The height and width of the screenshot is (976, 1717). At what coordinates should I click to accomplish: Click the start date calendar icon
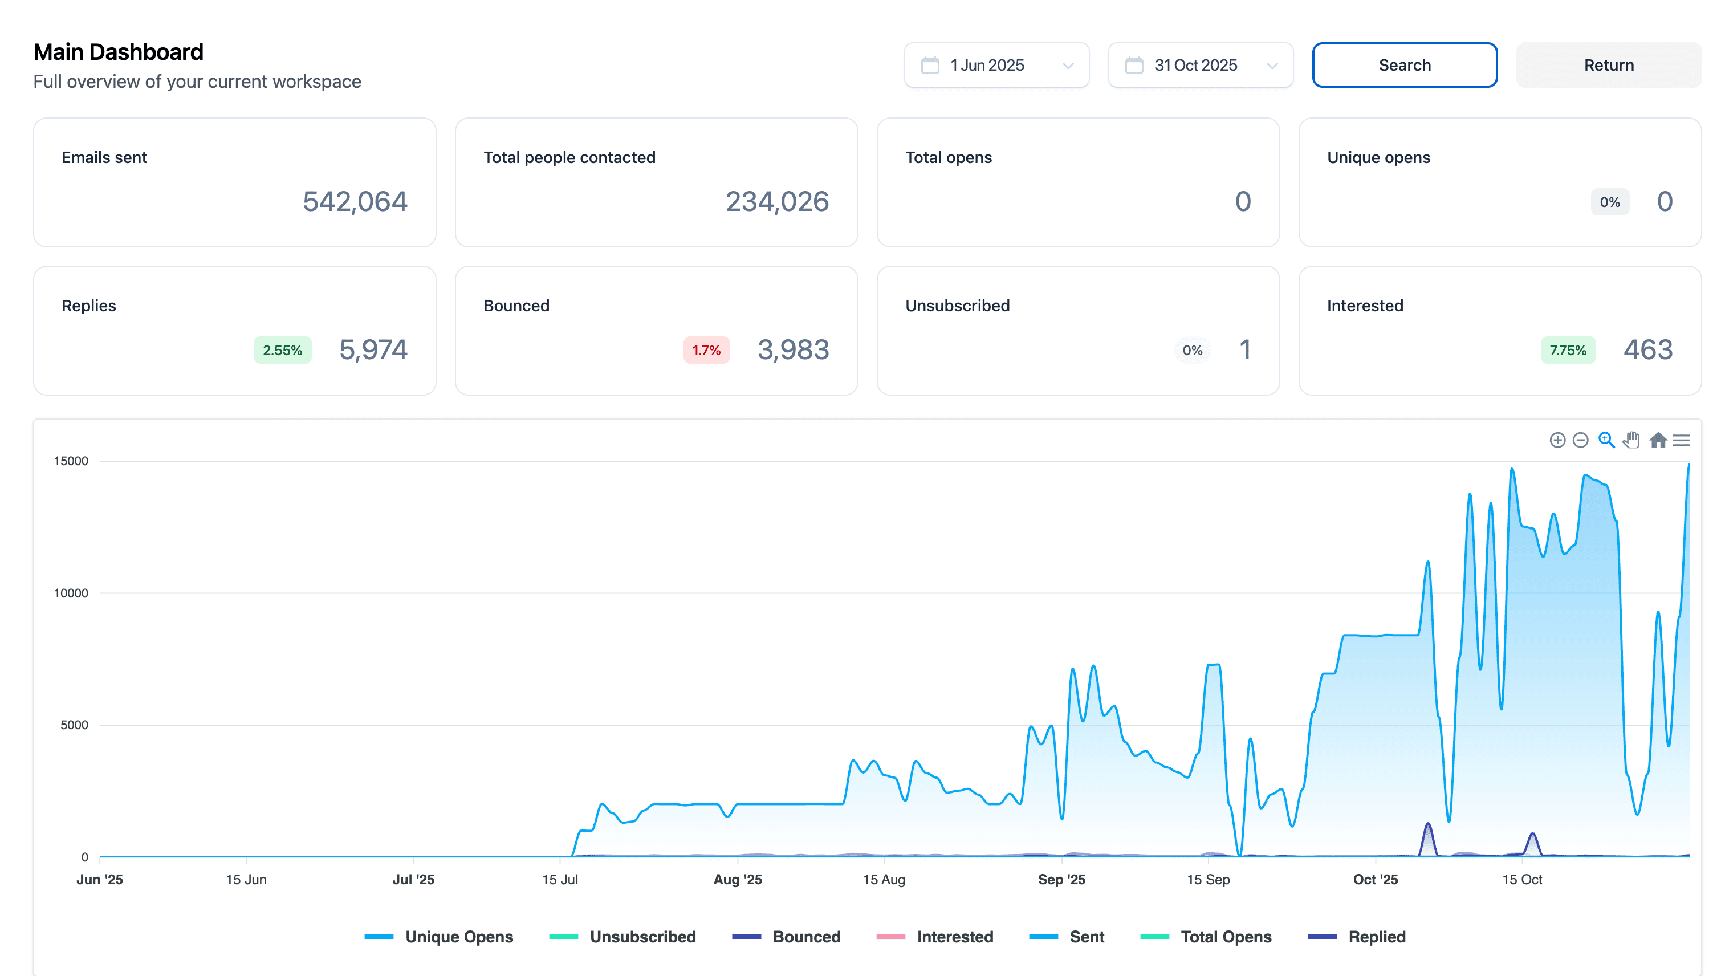(x=930, y=65)
